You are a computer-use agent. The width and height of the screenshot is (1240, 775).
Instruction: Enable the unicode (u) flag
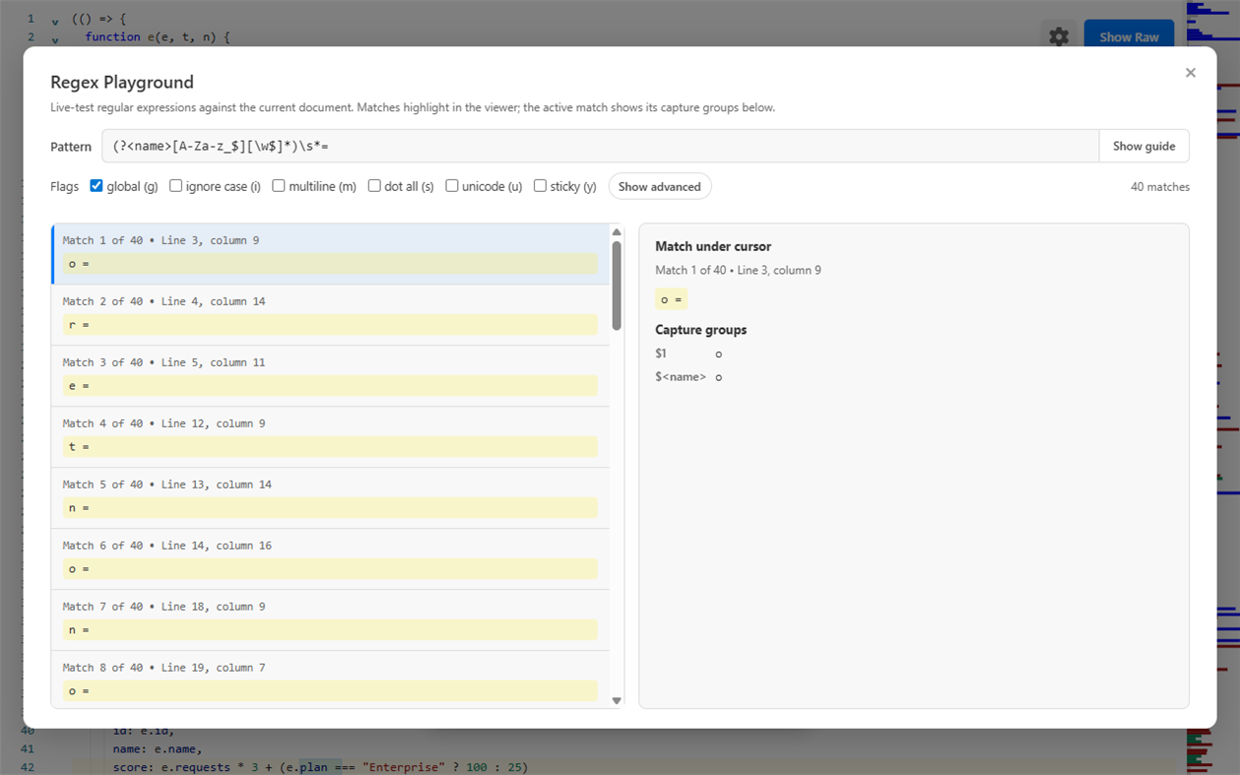point(452,186)
